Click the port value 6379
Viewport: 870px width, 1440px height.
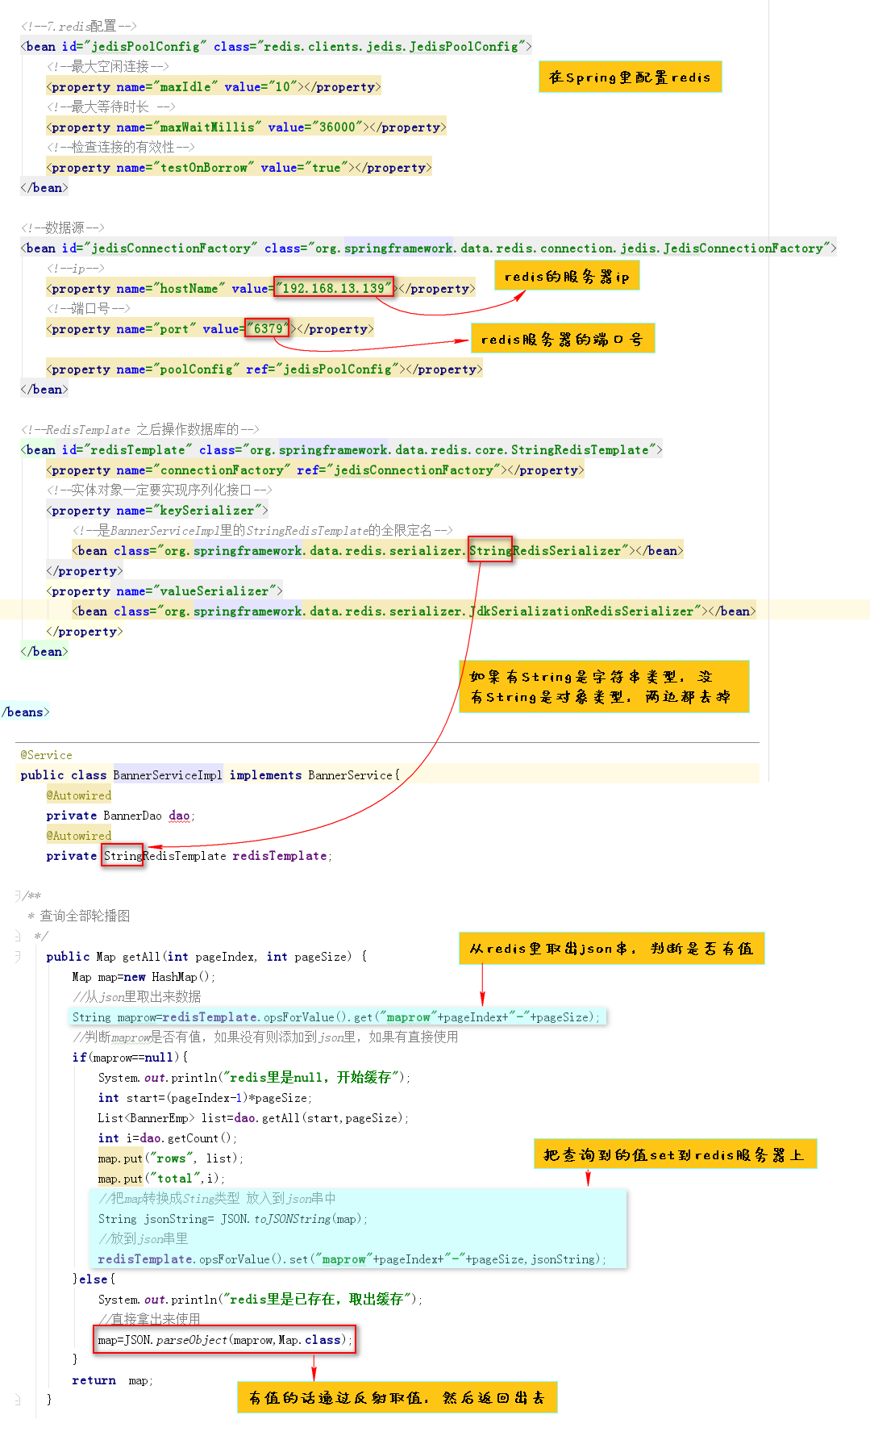(268, 329)
